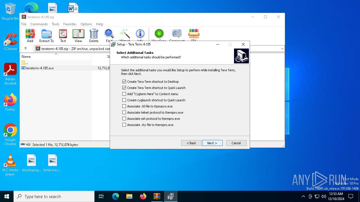360x202 pixels.
Task: Select the developing... image file on desktop
Action: 31,163
